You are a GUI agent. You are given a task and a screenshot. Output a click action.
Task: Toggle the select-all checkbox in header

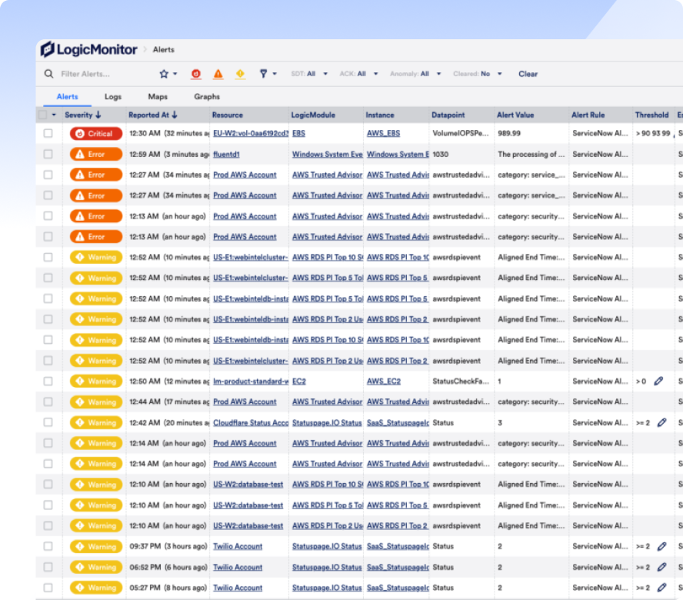tap(43, 115)
